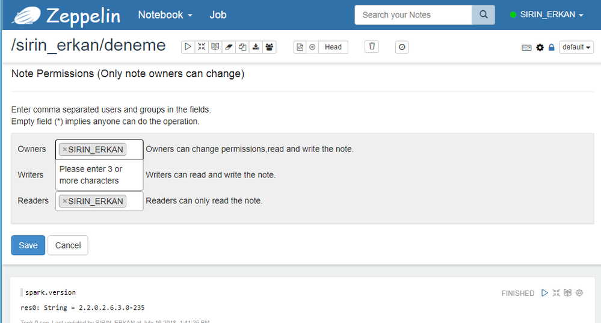Hide output of spark.version paragraph
Viewport: 601px width, 323px height.
point(568,293)
